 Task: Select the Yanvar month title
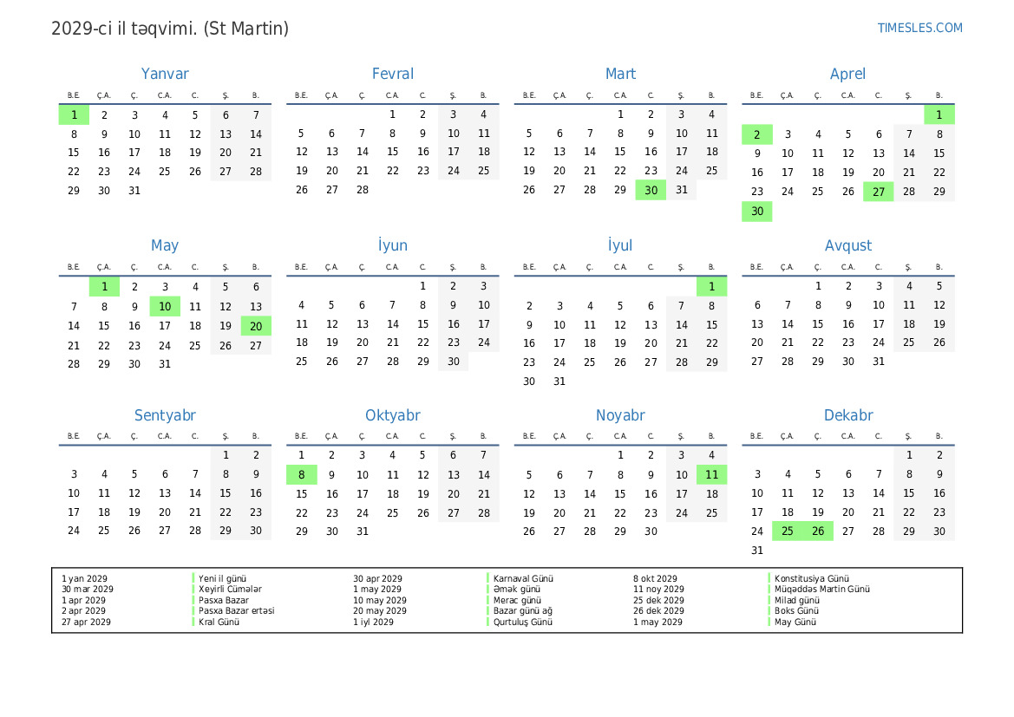point(165,74)
